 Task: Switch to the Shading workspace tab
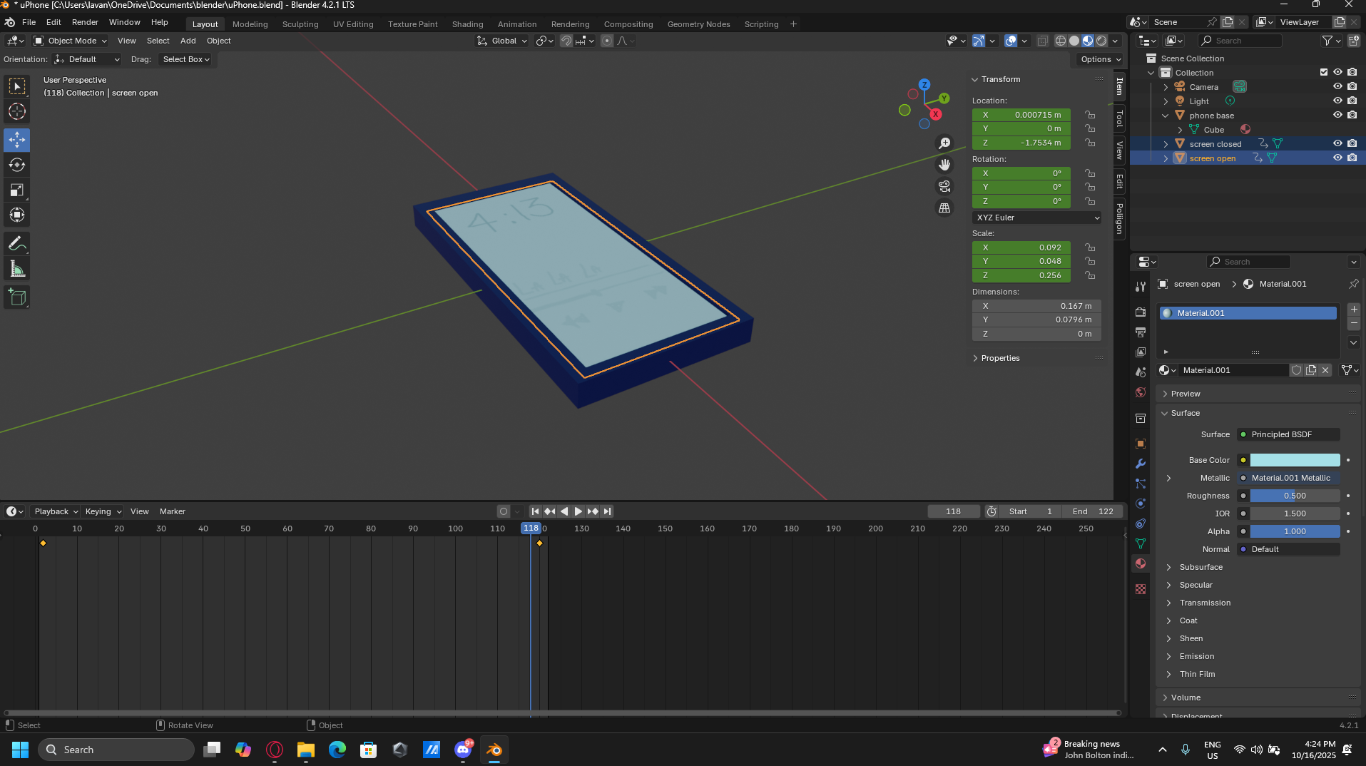(467, 24)
